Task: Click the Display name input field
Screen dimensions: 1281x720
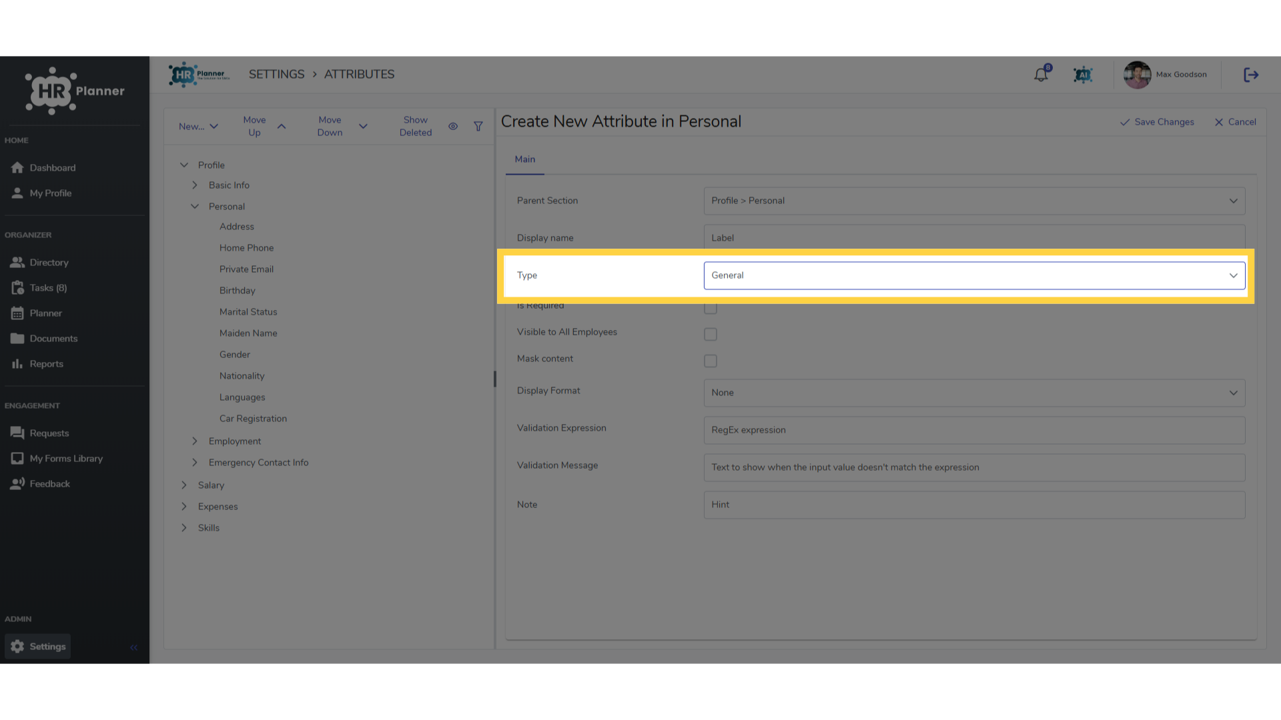Action: (x=974, y=238)
